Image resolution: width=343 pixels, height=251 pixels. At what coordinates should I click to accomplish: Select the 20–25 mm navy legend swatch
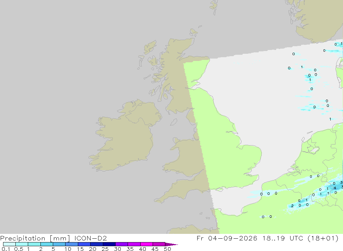click(96, 244)
